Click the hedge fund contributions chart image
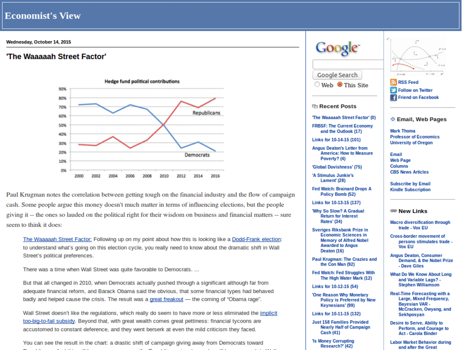This screenshot has height=350, width=467. click(141, 129)
